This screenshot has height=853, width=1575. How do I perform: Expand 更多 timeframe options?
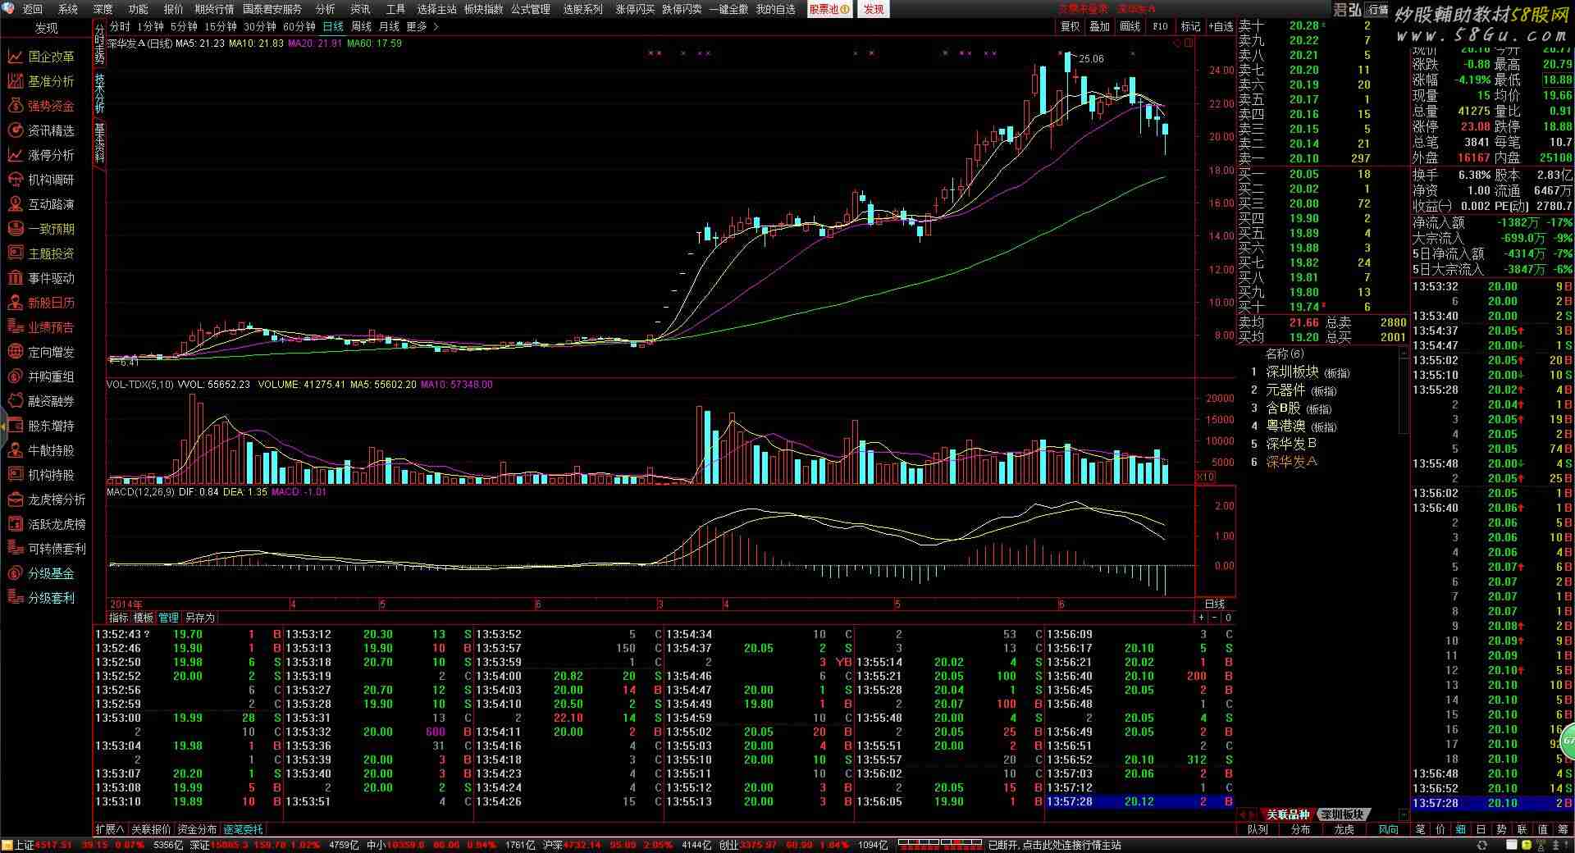click(x=418, y=27)
